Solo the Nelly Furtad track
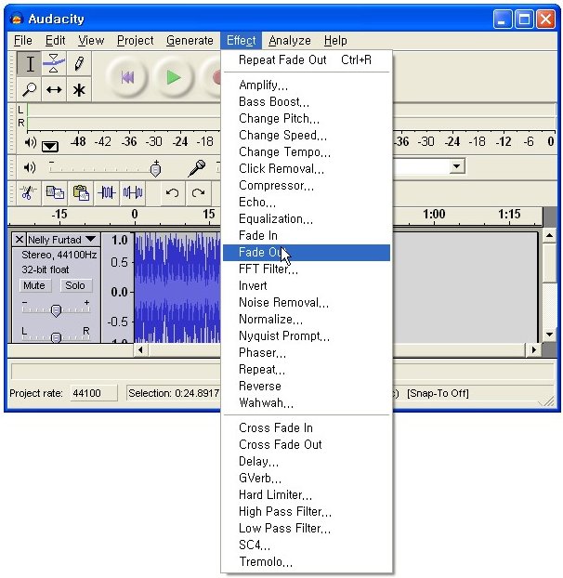Viewport: 563px width, 578px height. click(75, 285)
